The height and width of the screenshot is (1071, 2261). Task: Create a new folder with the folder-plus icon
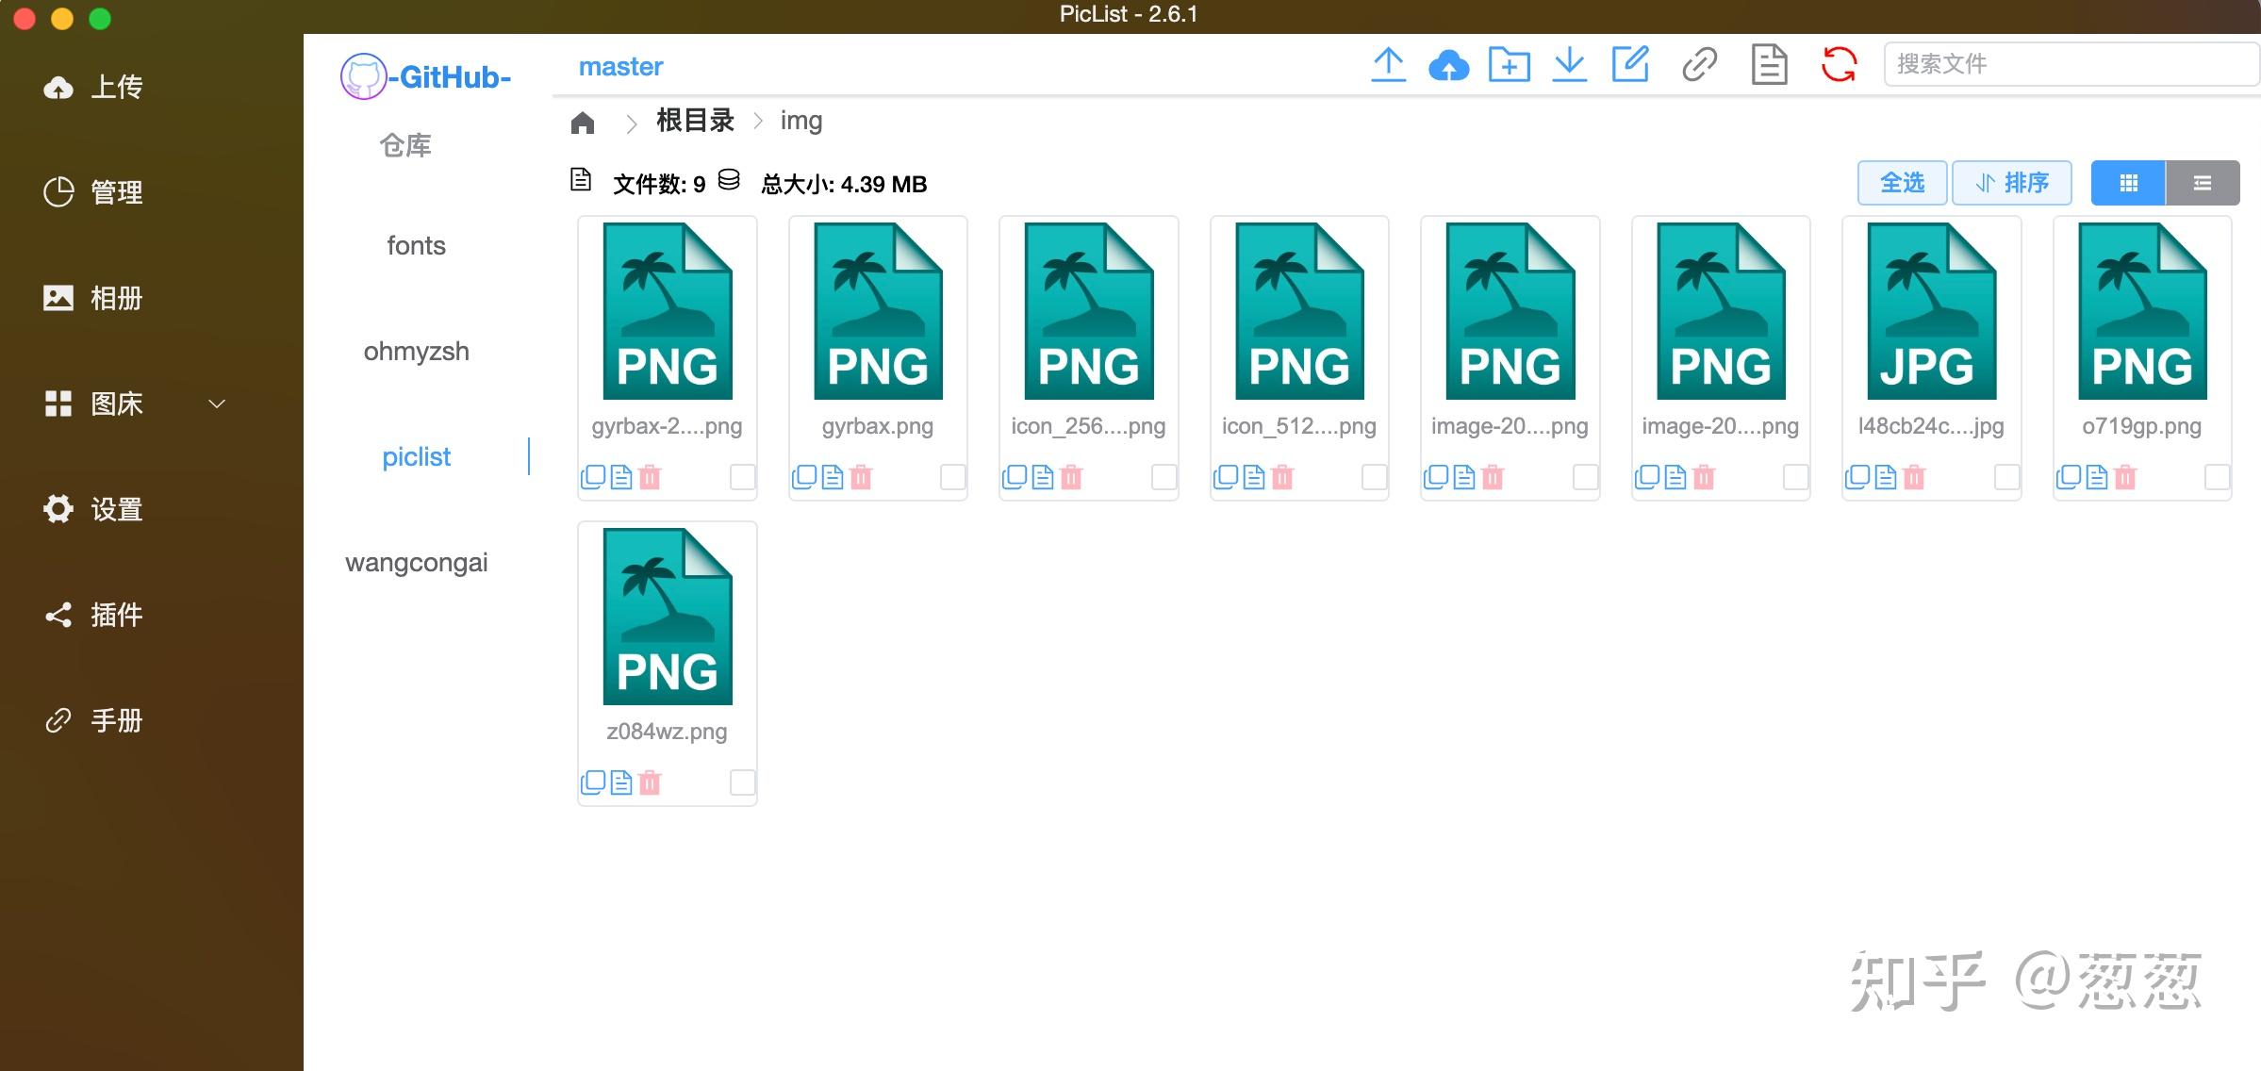(x=1509, y=64)
